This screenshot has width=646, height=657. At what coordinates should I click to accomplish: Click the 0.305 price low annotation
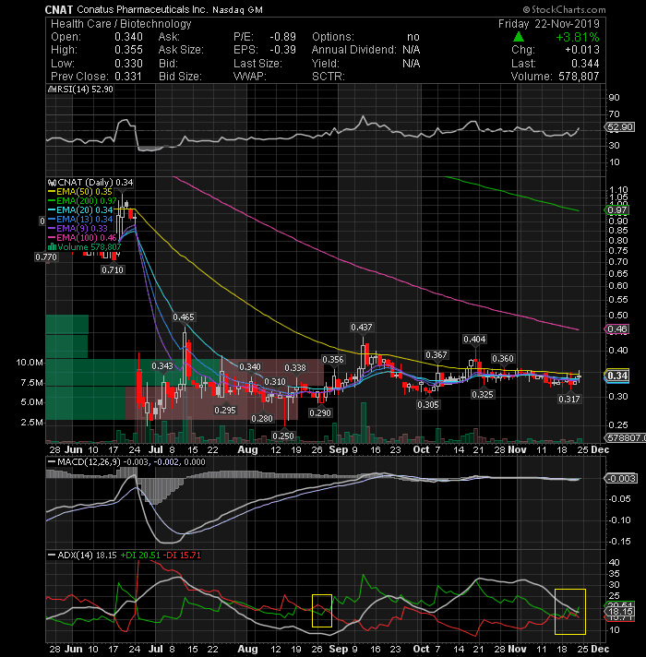tap(427, 405)
